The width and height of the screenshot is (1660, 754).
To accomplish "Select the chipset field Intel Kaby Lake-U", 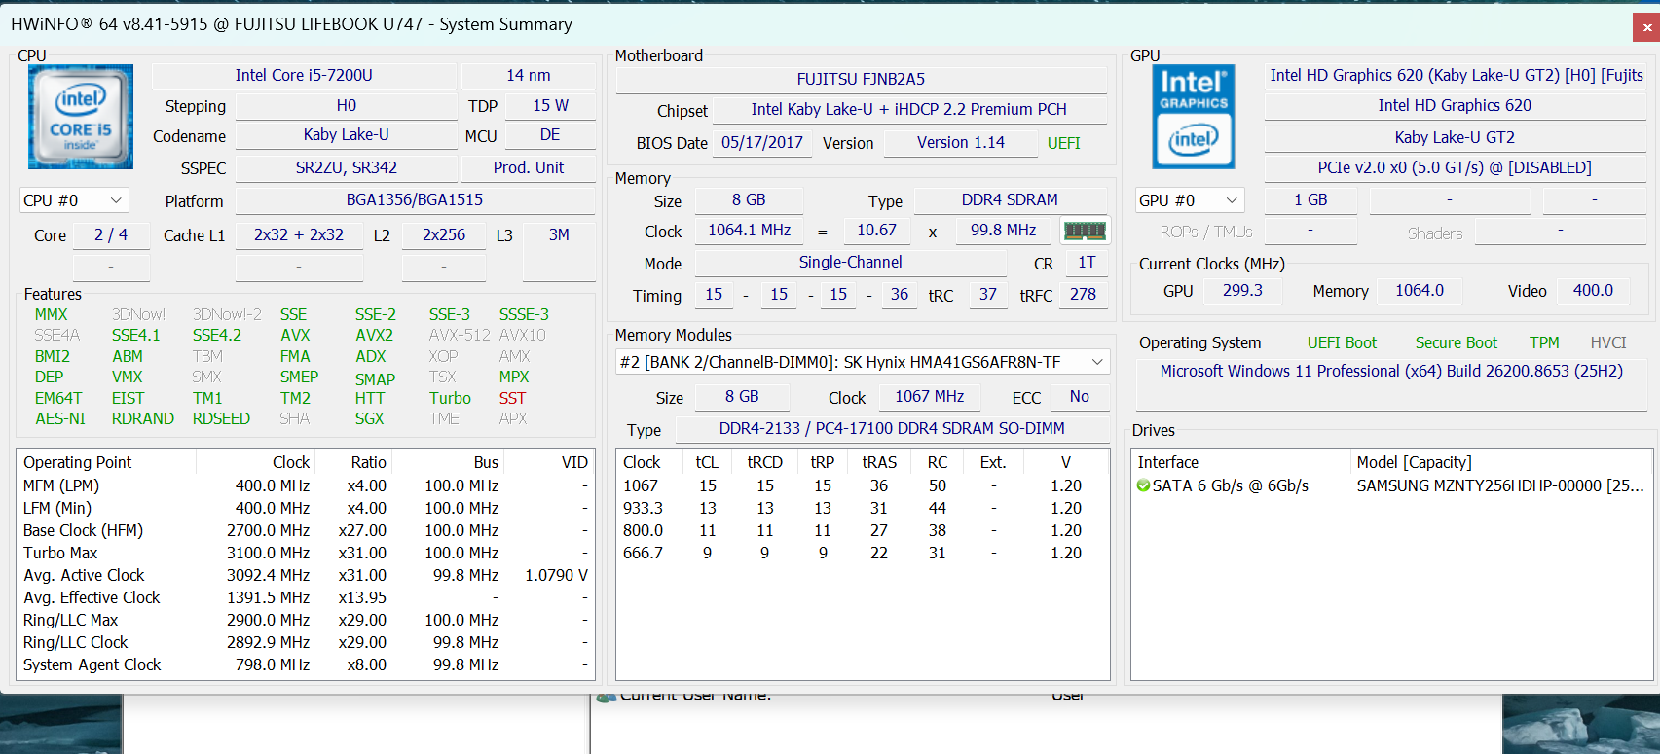I will point(909,109).
